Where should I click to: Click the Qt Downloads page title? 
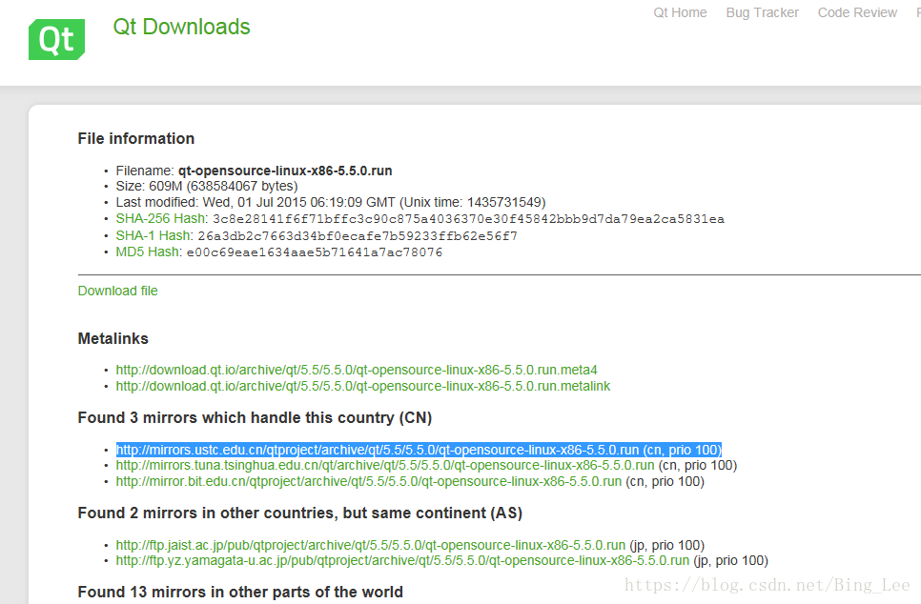(x=181, y=27)
